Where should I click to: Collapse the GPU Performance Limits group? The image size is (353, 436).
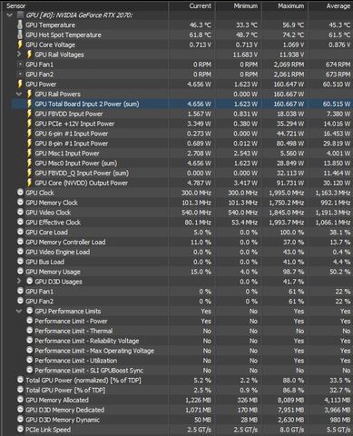point(19,311)
